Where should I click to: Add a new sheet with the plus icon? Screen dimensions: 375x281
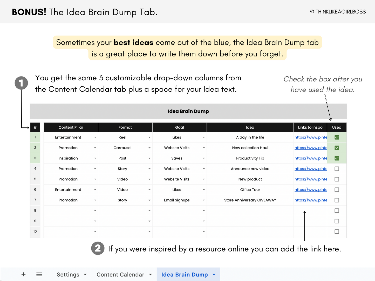point(23,274)
